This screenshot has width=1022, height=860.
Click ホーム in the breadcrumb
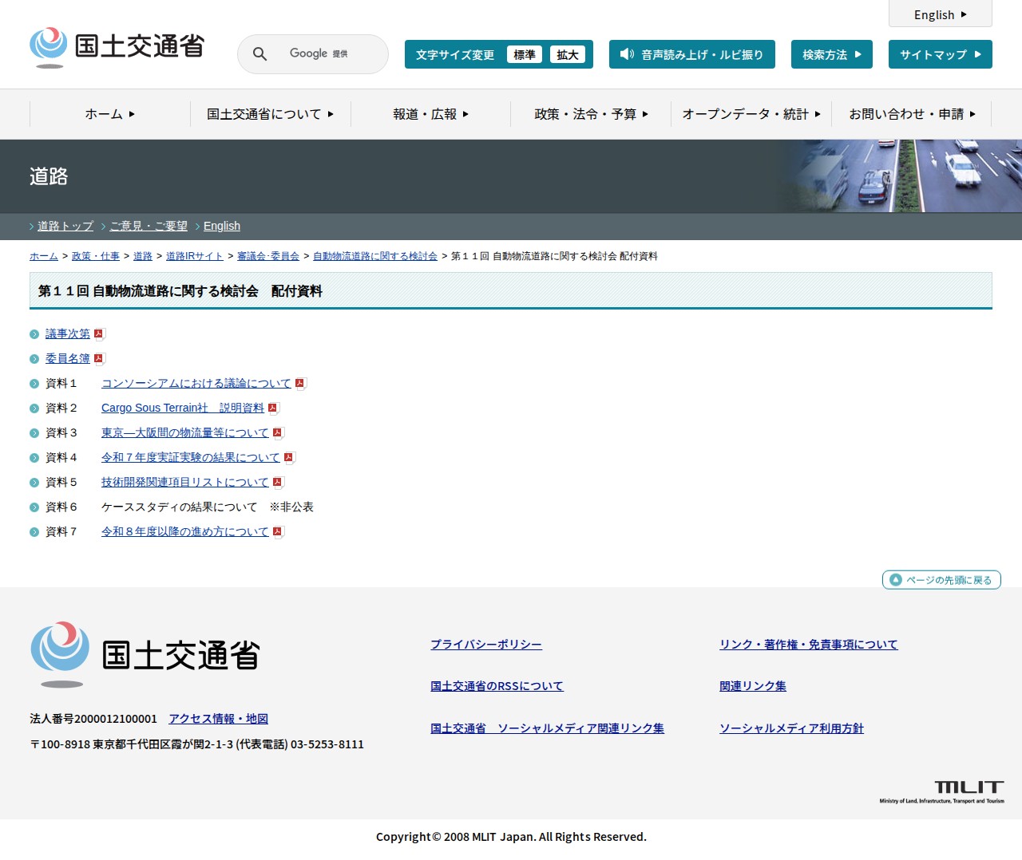[x=44, y=256]
